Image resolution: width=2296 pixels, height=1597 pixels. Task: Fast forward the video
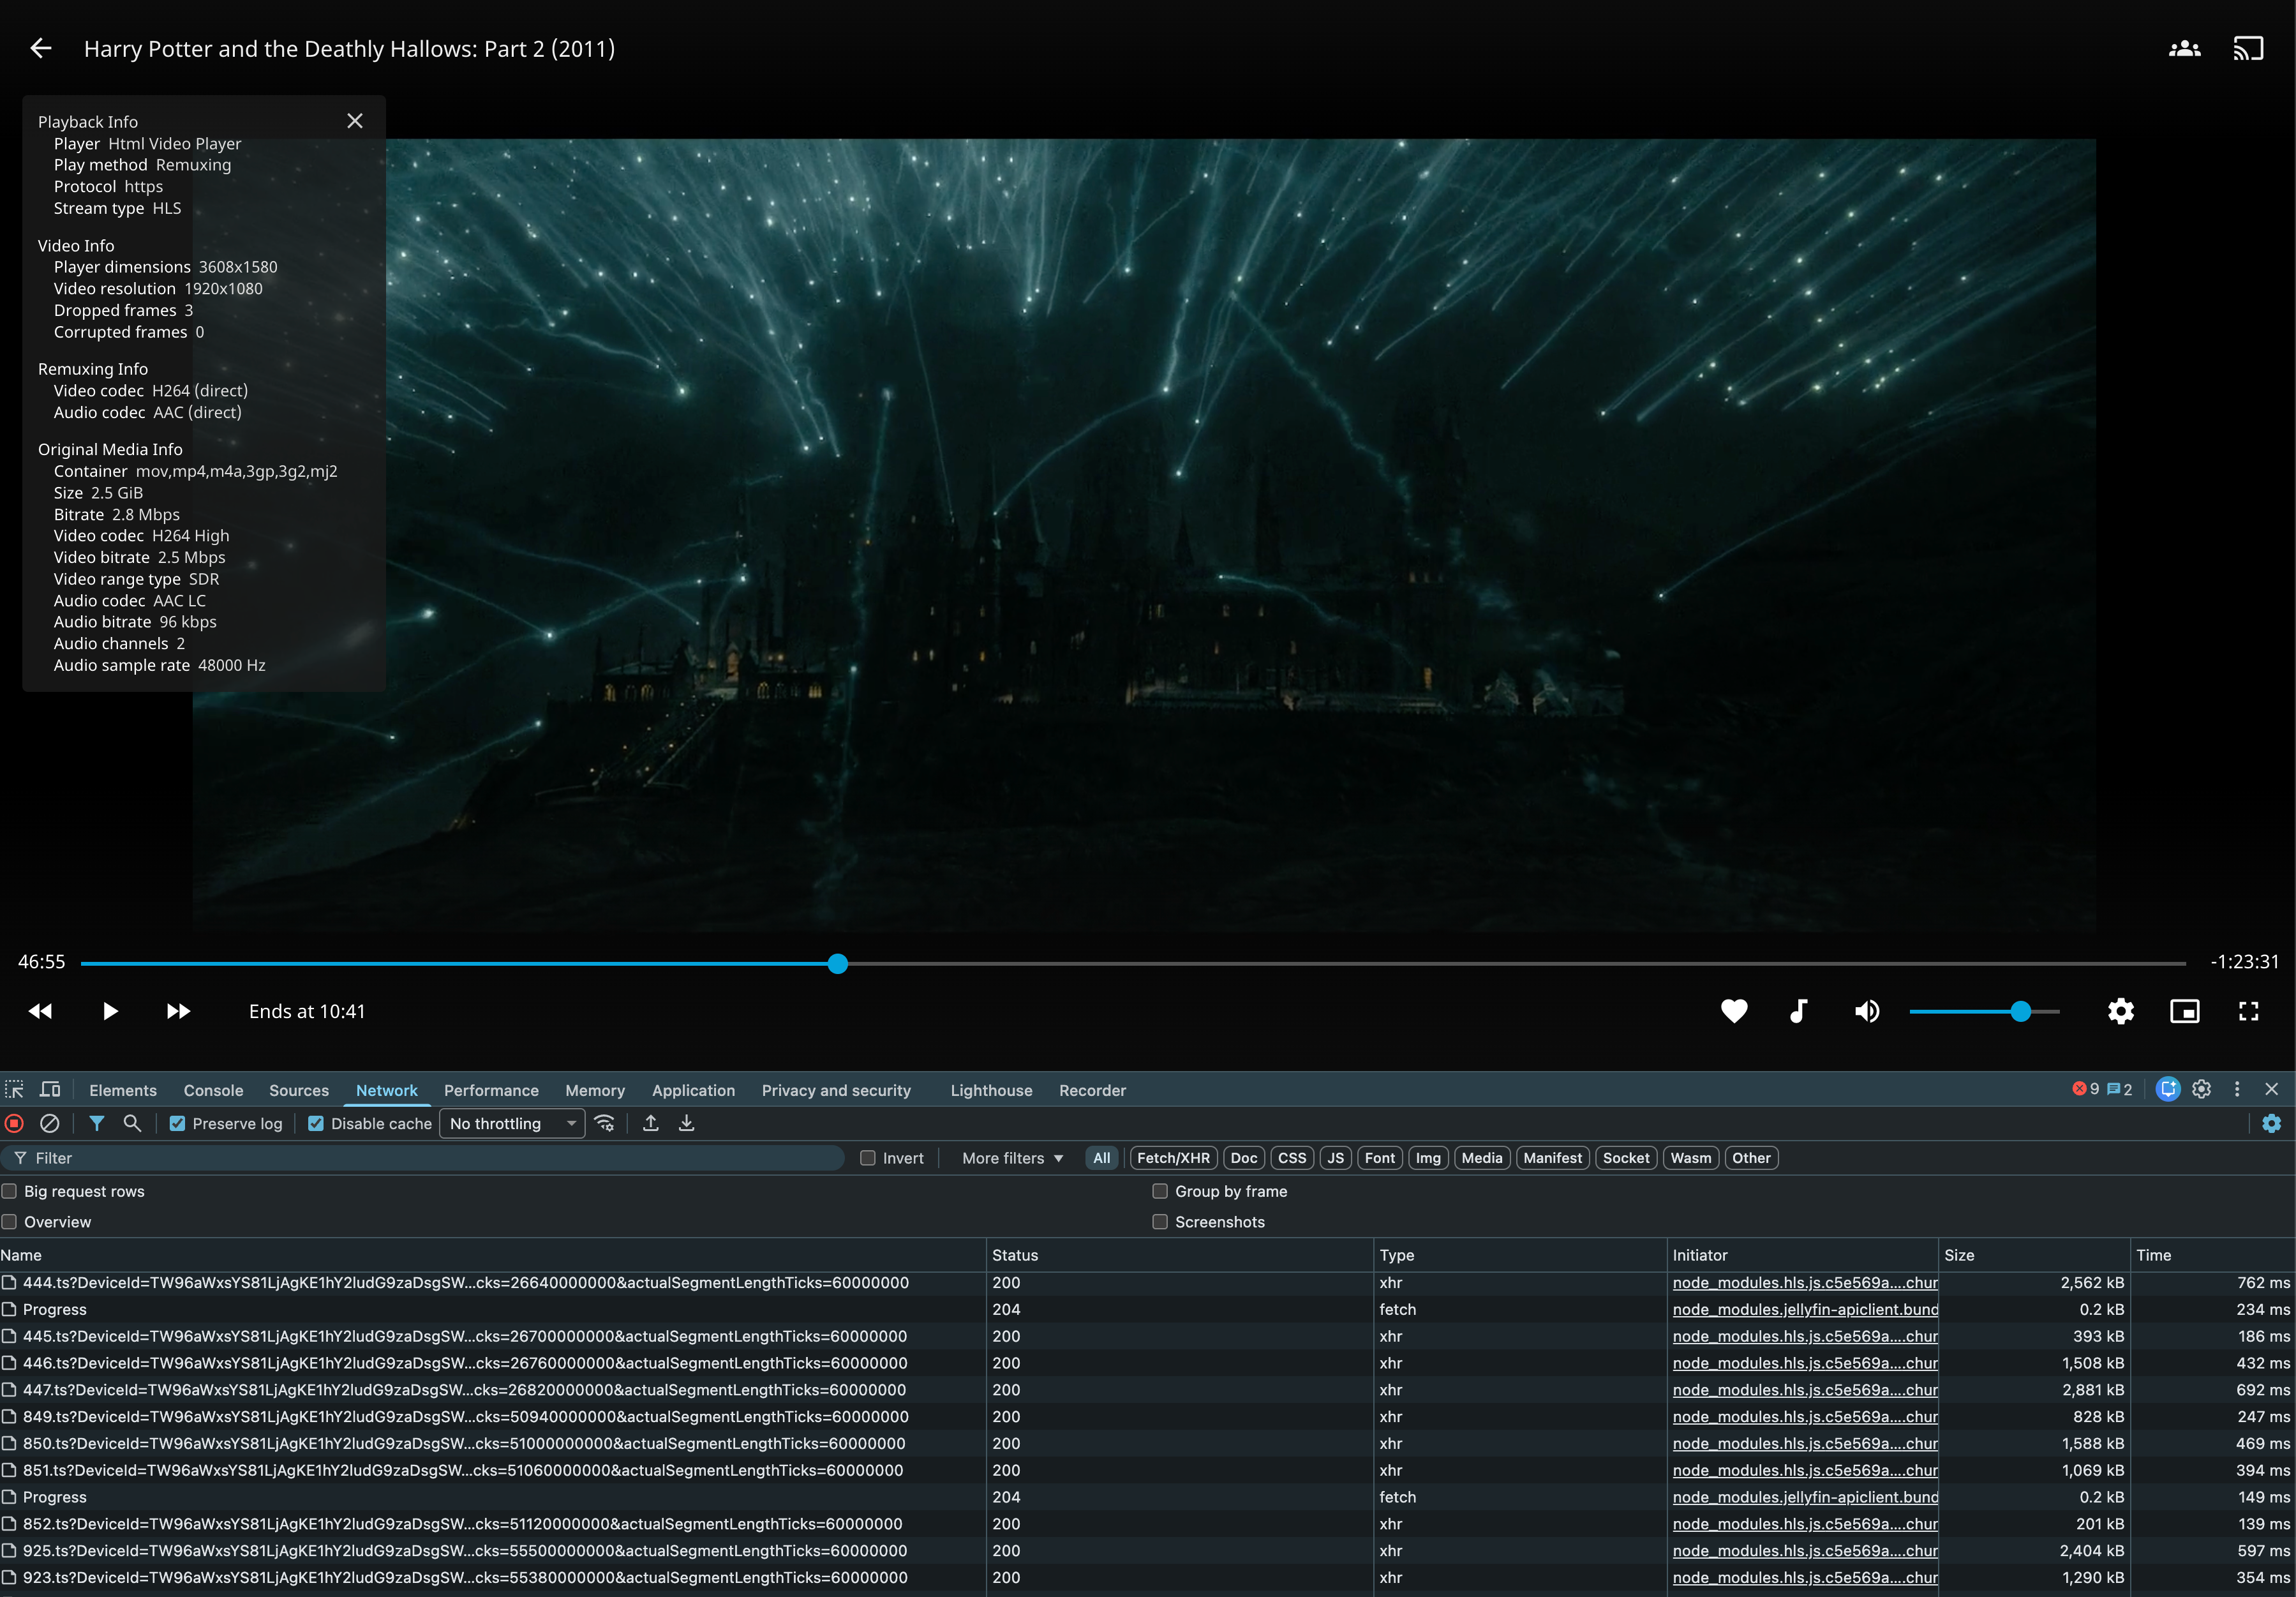(x=178, y=1011)
